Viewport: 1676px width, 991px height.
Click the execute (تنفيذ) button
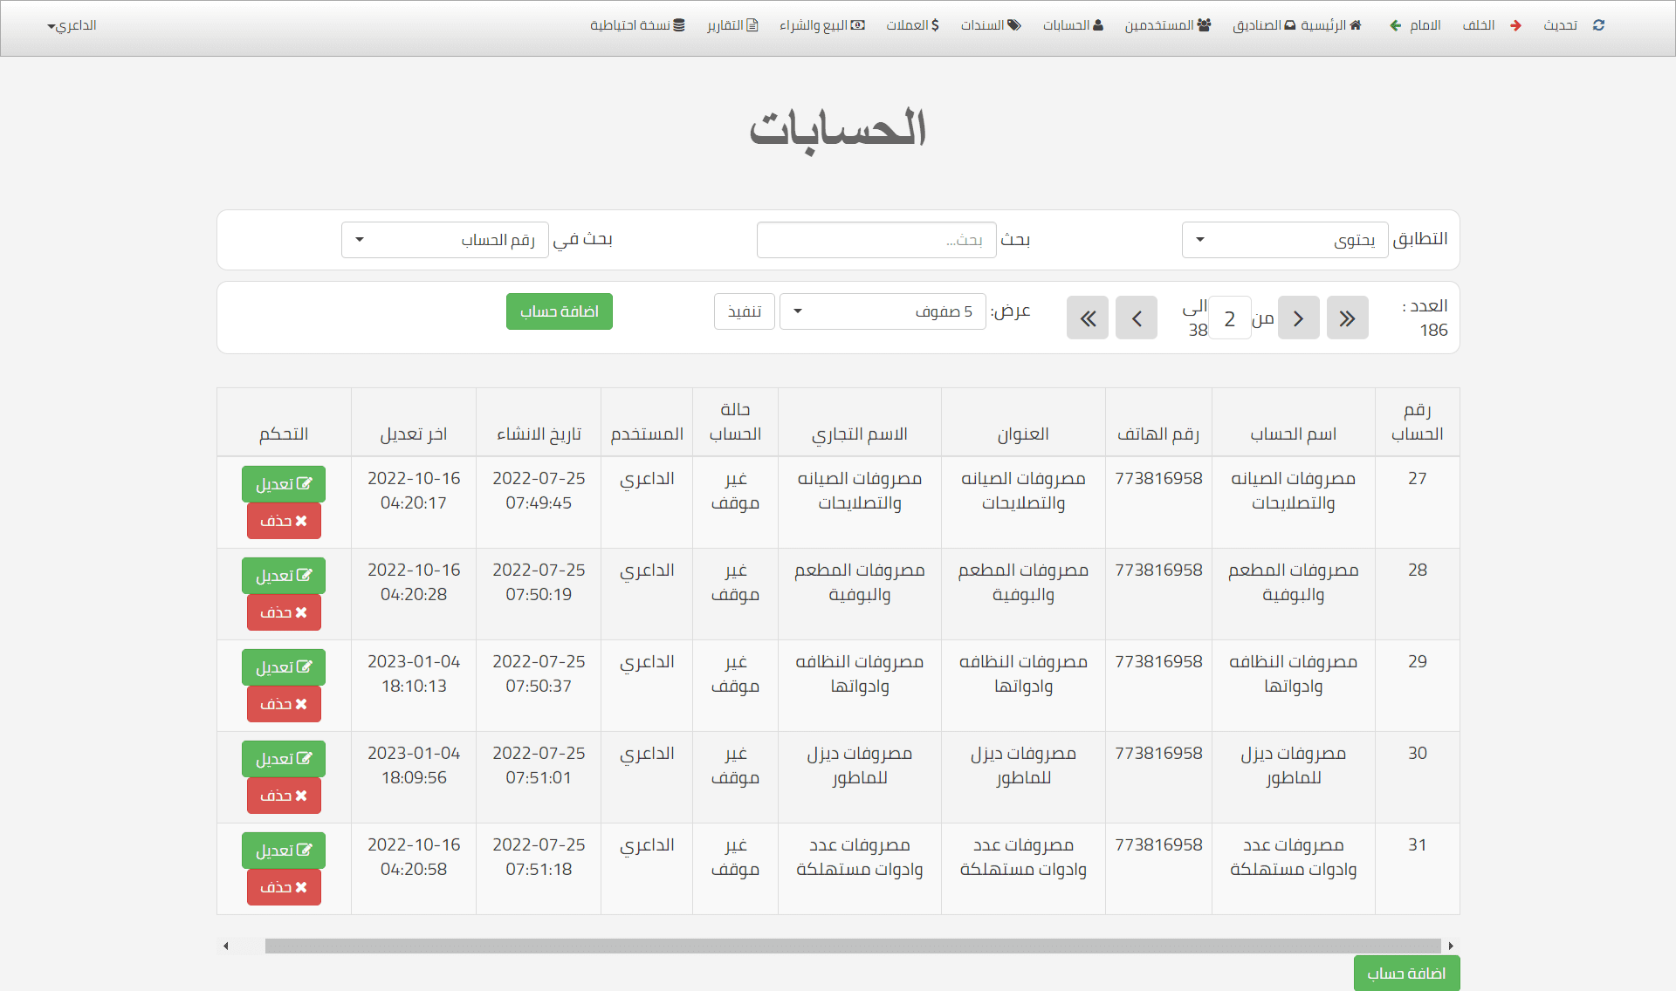744,311
